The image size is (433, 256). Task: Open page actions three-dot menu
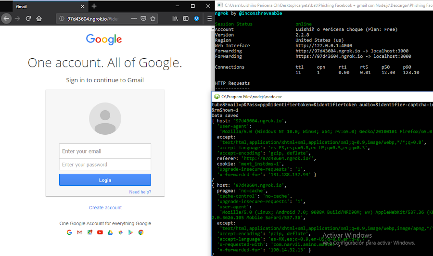click(134, 18)
